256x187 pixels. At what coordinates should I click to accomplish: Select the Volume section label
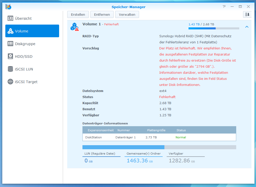click(x=22, y=31)
